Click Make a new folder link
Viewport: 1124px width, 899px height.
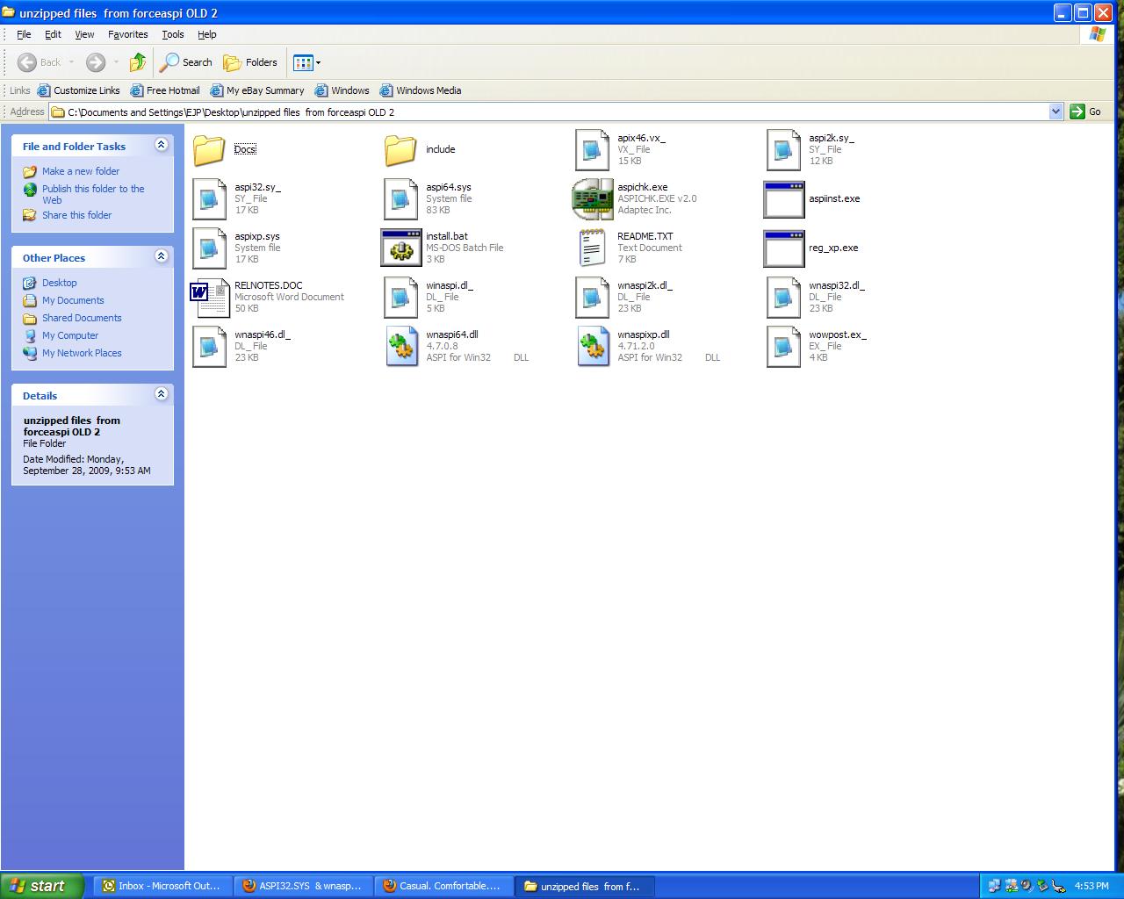(x=81, y=171)
